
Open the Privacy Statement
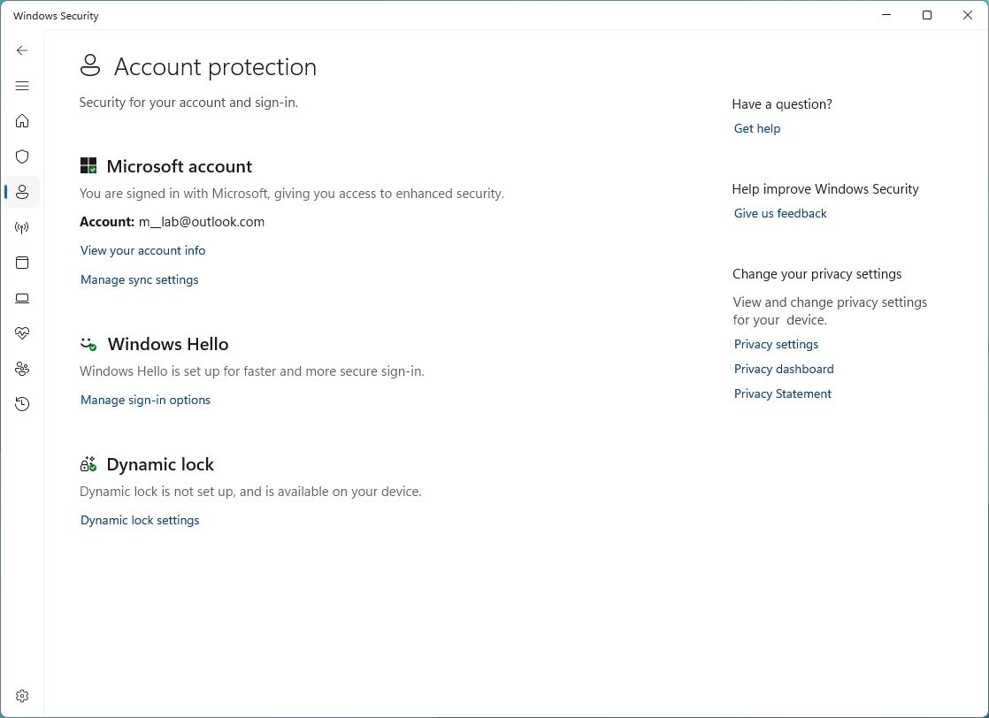click(x=782, y=393)
